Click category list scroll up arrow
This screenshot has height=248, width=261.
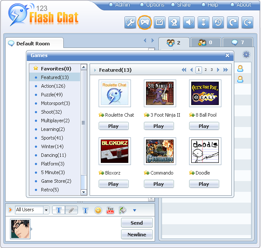click(84, 67)
